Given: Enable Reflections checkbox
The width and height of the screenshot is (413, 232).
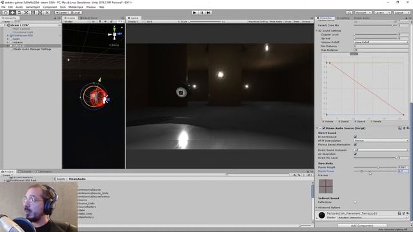Looking at the screenshot, I should click(355, 202).
